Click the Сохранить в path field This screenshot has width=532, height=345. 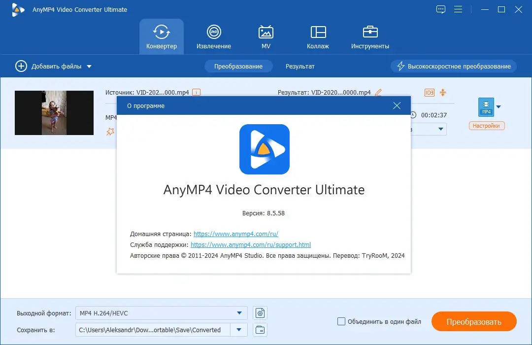(x=153, y=330)
